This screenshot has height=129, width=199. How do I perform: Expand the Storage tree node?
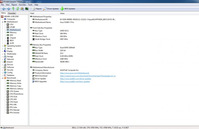(x=2, y=57)
